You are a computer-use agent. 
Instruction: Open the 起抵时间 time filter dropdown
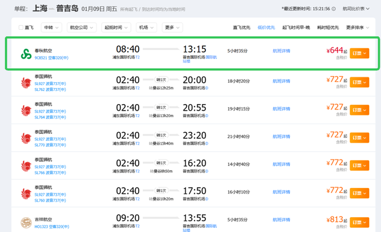click(x=116, y=27)
